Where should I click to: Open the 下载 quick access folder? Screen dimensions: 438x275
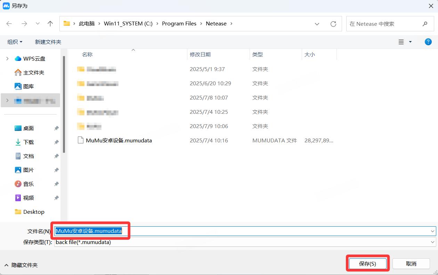pyautogui.click(x=29, y=142)
